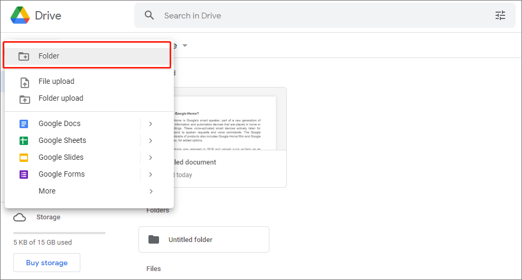Image resolution: width=522 pixels, height=280 pixels.
Task: Click the Drive title text
Action: (48, 16)
